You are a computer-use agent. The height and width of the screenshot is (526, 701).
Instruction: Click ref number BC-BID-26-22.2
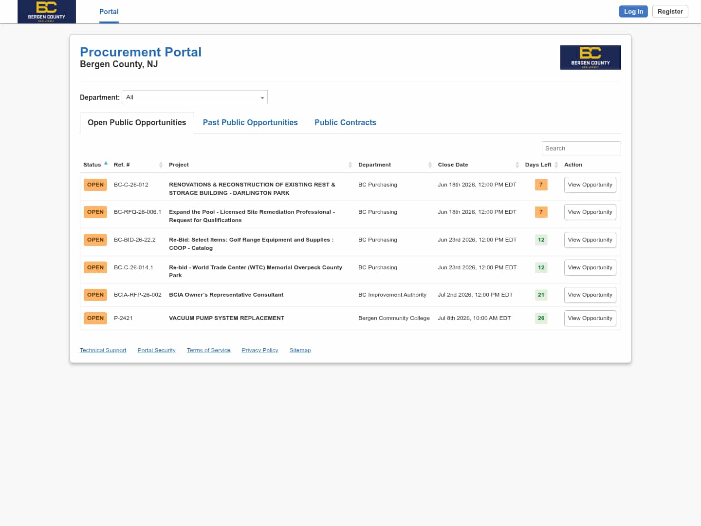(135, 240)
